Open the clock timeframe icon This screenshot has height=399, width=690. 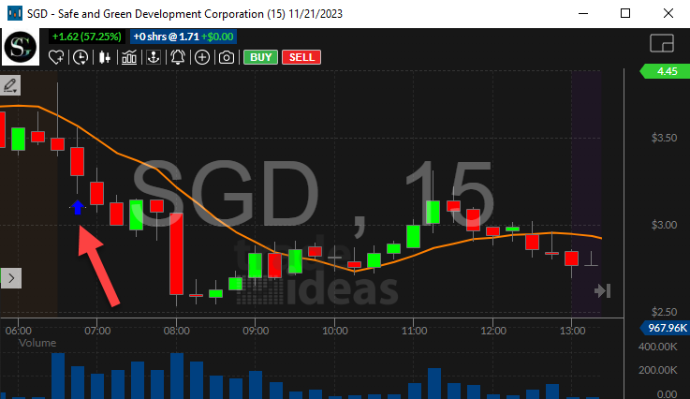point(81,57)
